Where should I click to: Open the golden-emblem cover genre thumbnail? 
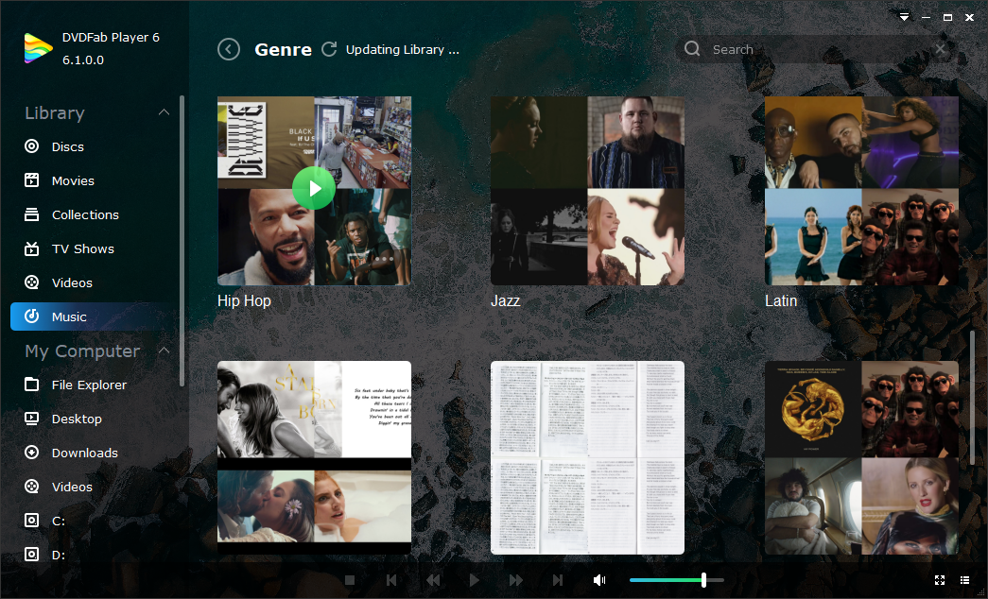(x=861, y=458)
